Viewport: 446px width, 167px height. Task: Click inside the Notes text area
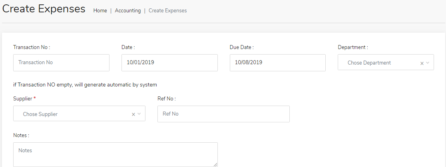(x=115, y=154)
